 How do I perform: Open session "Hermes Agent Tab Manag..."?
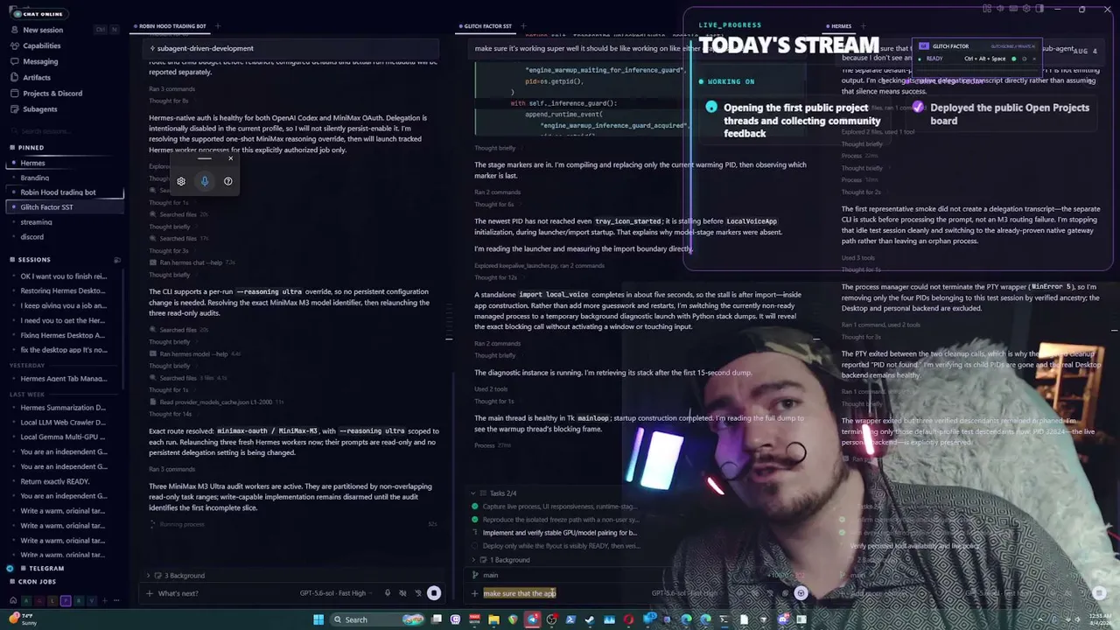click(63, 379)
